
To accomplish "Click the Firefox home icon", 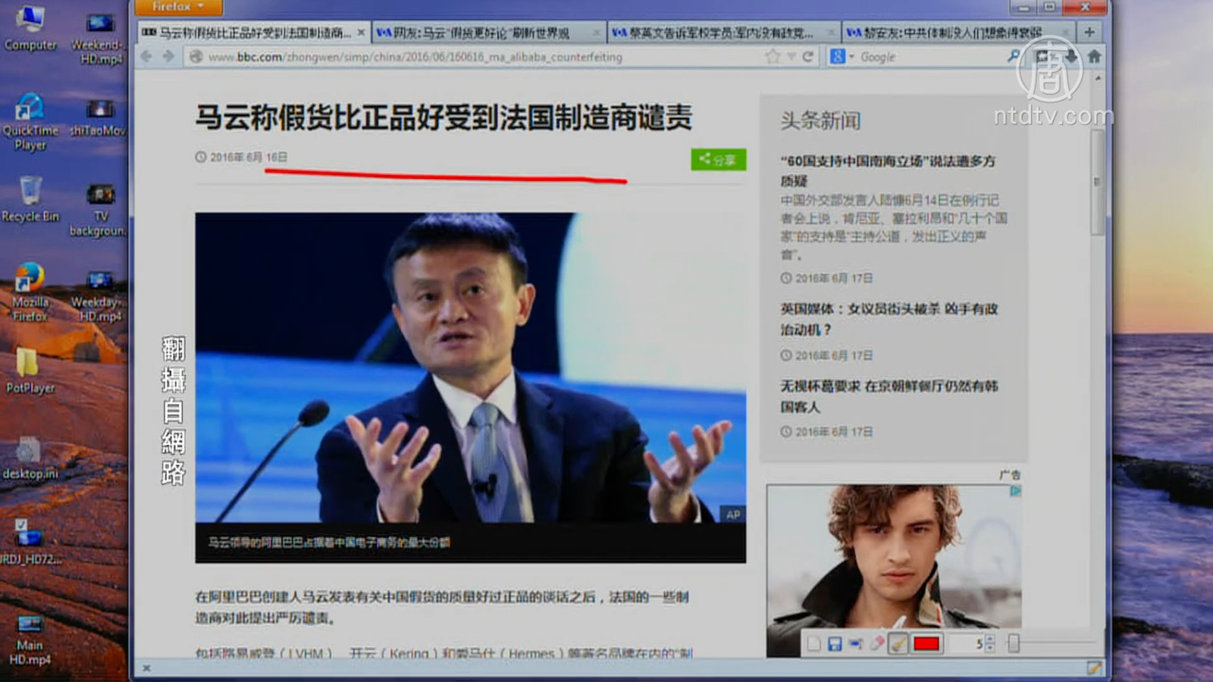I will click(x=1094, y=56).
